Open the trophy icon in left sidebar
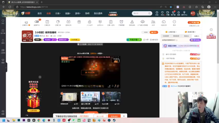 (3, 61)
